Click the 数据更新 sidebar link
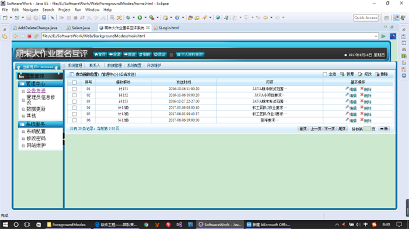 (x=36, y=109)
